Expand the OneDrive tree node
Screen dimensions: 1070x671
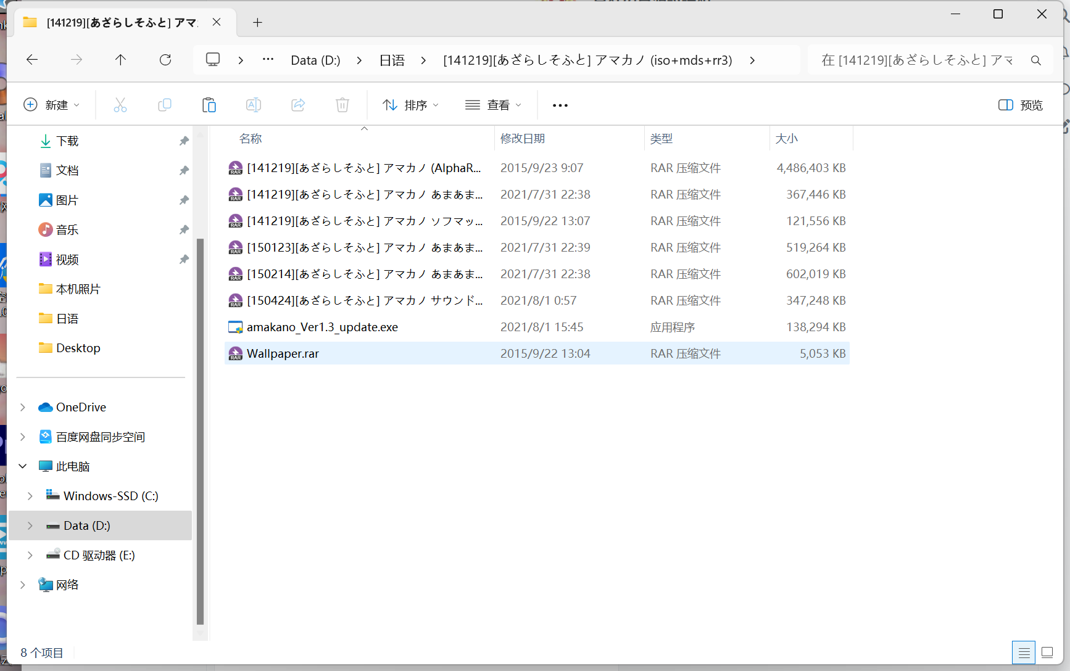pyautogui.click(x=23, y=407)
